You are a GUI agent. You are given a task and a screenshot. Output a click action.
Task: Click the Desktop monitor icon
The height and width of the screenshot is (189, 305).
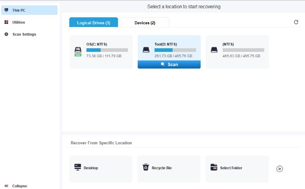click(78, 167)
